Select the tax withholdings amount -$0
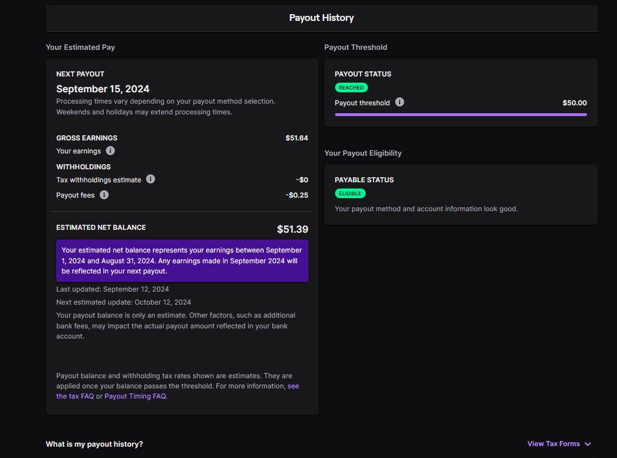This screenshot has width=617, height=458. coord(302,180)
